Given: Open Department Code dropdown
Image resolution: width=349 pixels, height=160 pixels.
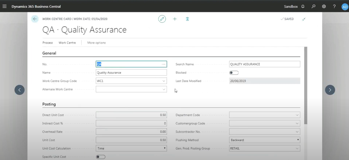Looking at the screenshot, I should tap(297, 115).
